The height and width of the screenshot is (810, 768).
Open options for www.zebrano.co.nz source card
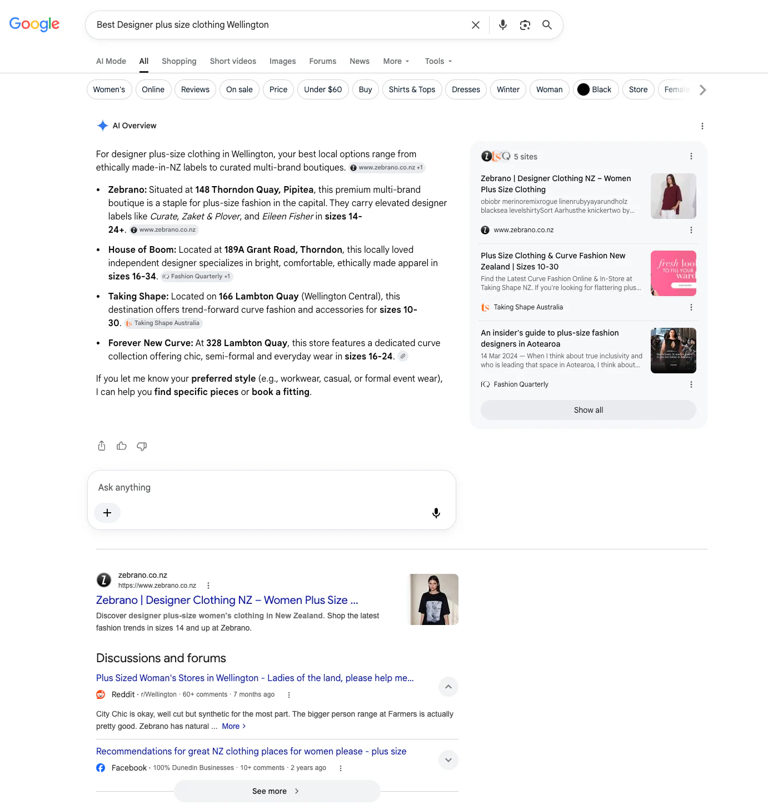click(x=691, y=230)
